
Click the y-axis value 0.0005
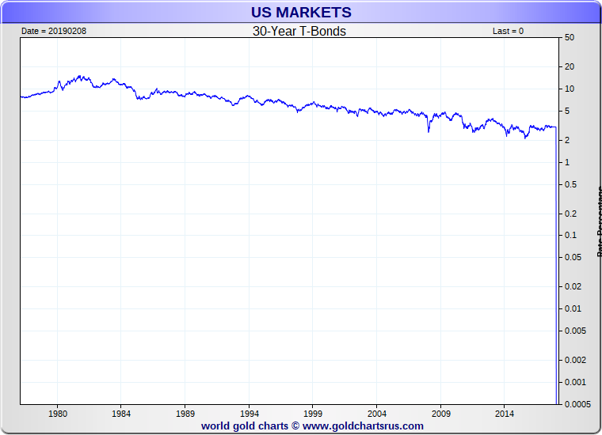577,404
